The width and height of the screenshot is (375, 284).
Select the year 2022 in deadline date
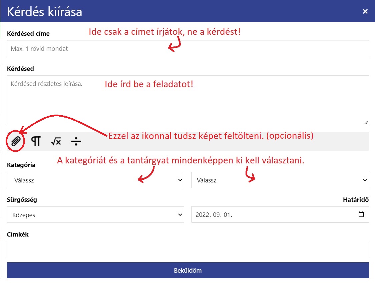click(x=203, y=215)
